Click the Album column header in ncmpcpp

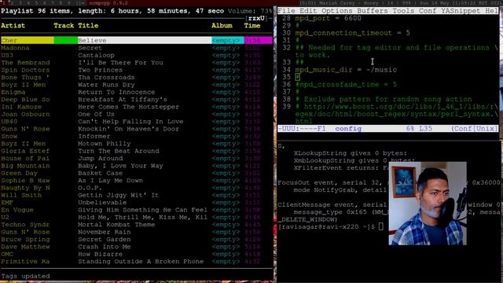222,25
